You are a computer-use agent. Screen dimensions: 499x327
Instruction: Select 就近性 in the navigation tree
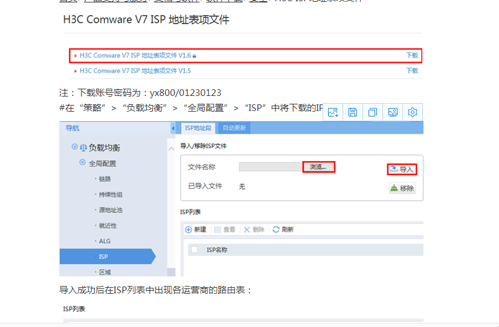(108, 226)
